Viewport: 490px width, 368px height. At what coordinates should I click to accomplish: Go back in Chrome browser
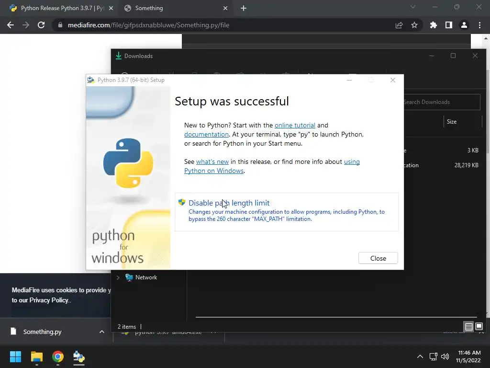click(11, 25)
